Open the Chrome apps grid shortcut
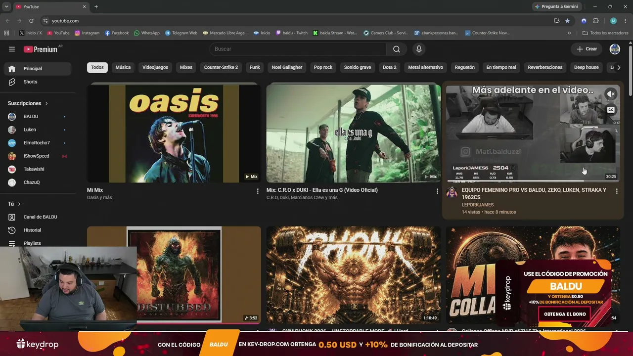The image size is (633, 356). (6, 33)
